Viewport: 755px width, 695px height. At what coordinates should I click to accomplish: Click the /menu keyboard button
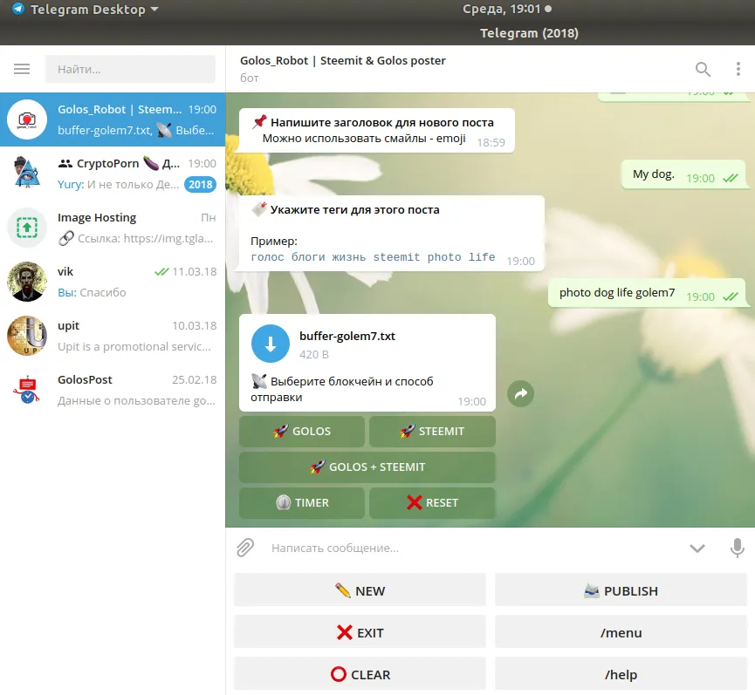[x=621, y=632]
